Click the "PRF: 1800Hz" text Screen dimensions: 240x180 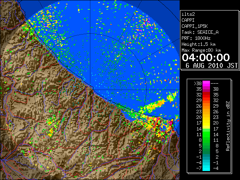point(196,38)
